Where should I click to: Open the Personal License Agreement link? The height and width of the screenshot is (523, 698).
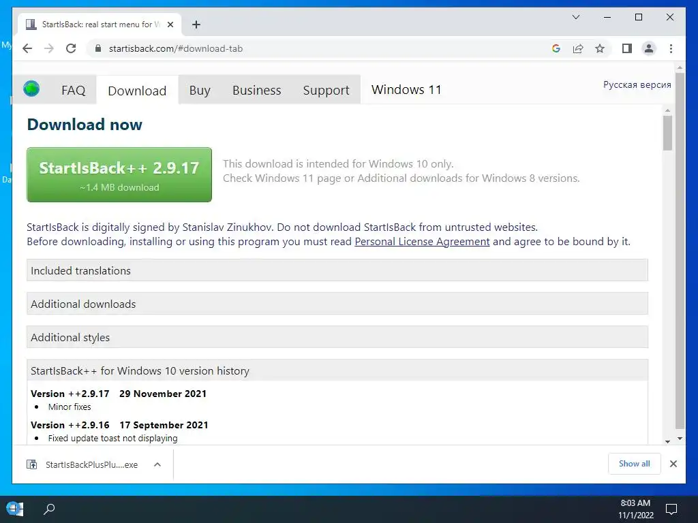tap(422, 242)
